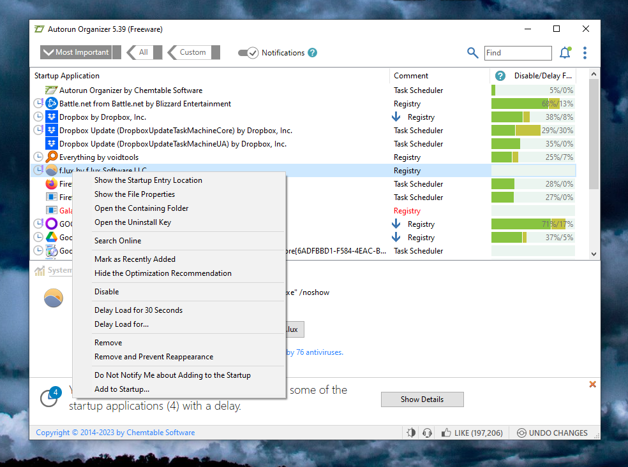Click the GOG purple ring icon

pyautogui.click(x=51, y=224)
